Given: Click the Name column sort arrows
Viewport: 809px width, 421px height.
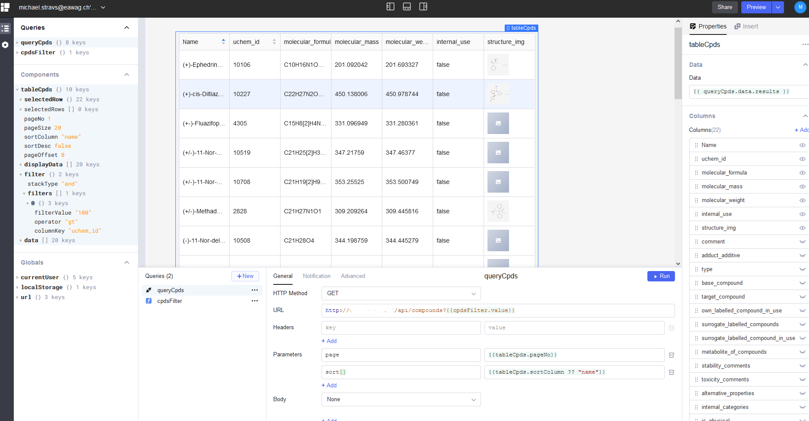Looking at the screenshot, I should tap(223, 41).
